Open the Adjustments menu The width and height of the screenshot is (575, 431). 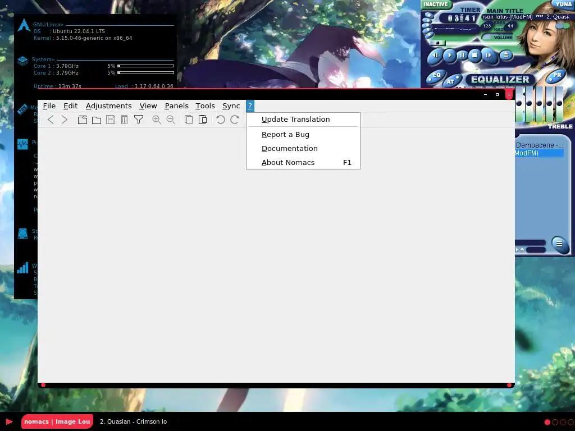pyautogui.click(x=108, y=106)
